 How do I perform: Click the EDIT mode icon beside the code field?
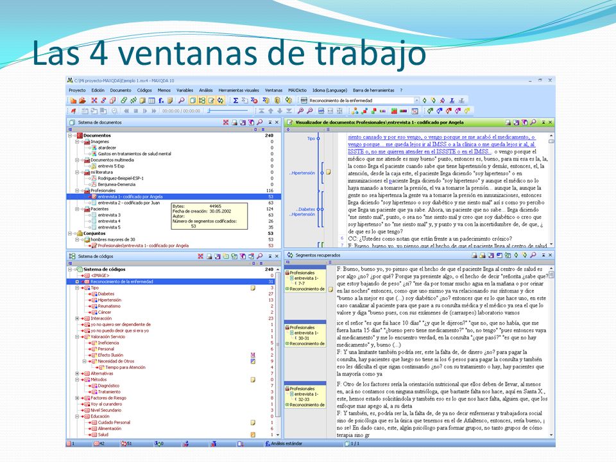(304, 101)
